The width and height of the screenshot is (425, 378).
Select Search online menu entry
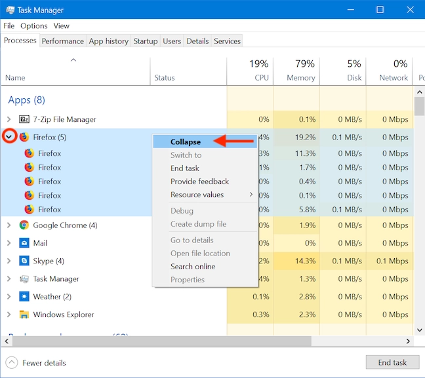(x=205, y=267)
